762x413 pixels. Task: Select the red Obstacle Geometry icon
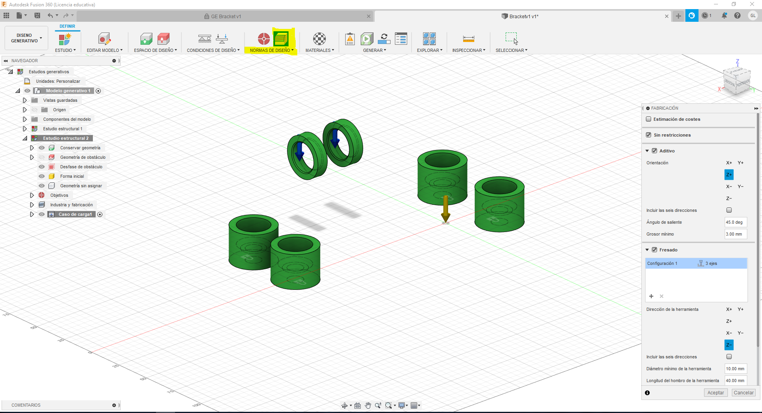click(x=164, y=39)
